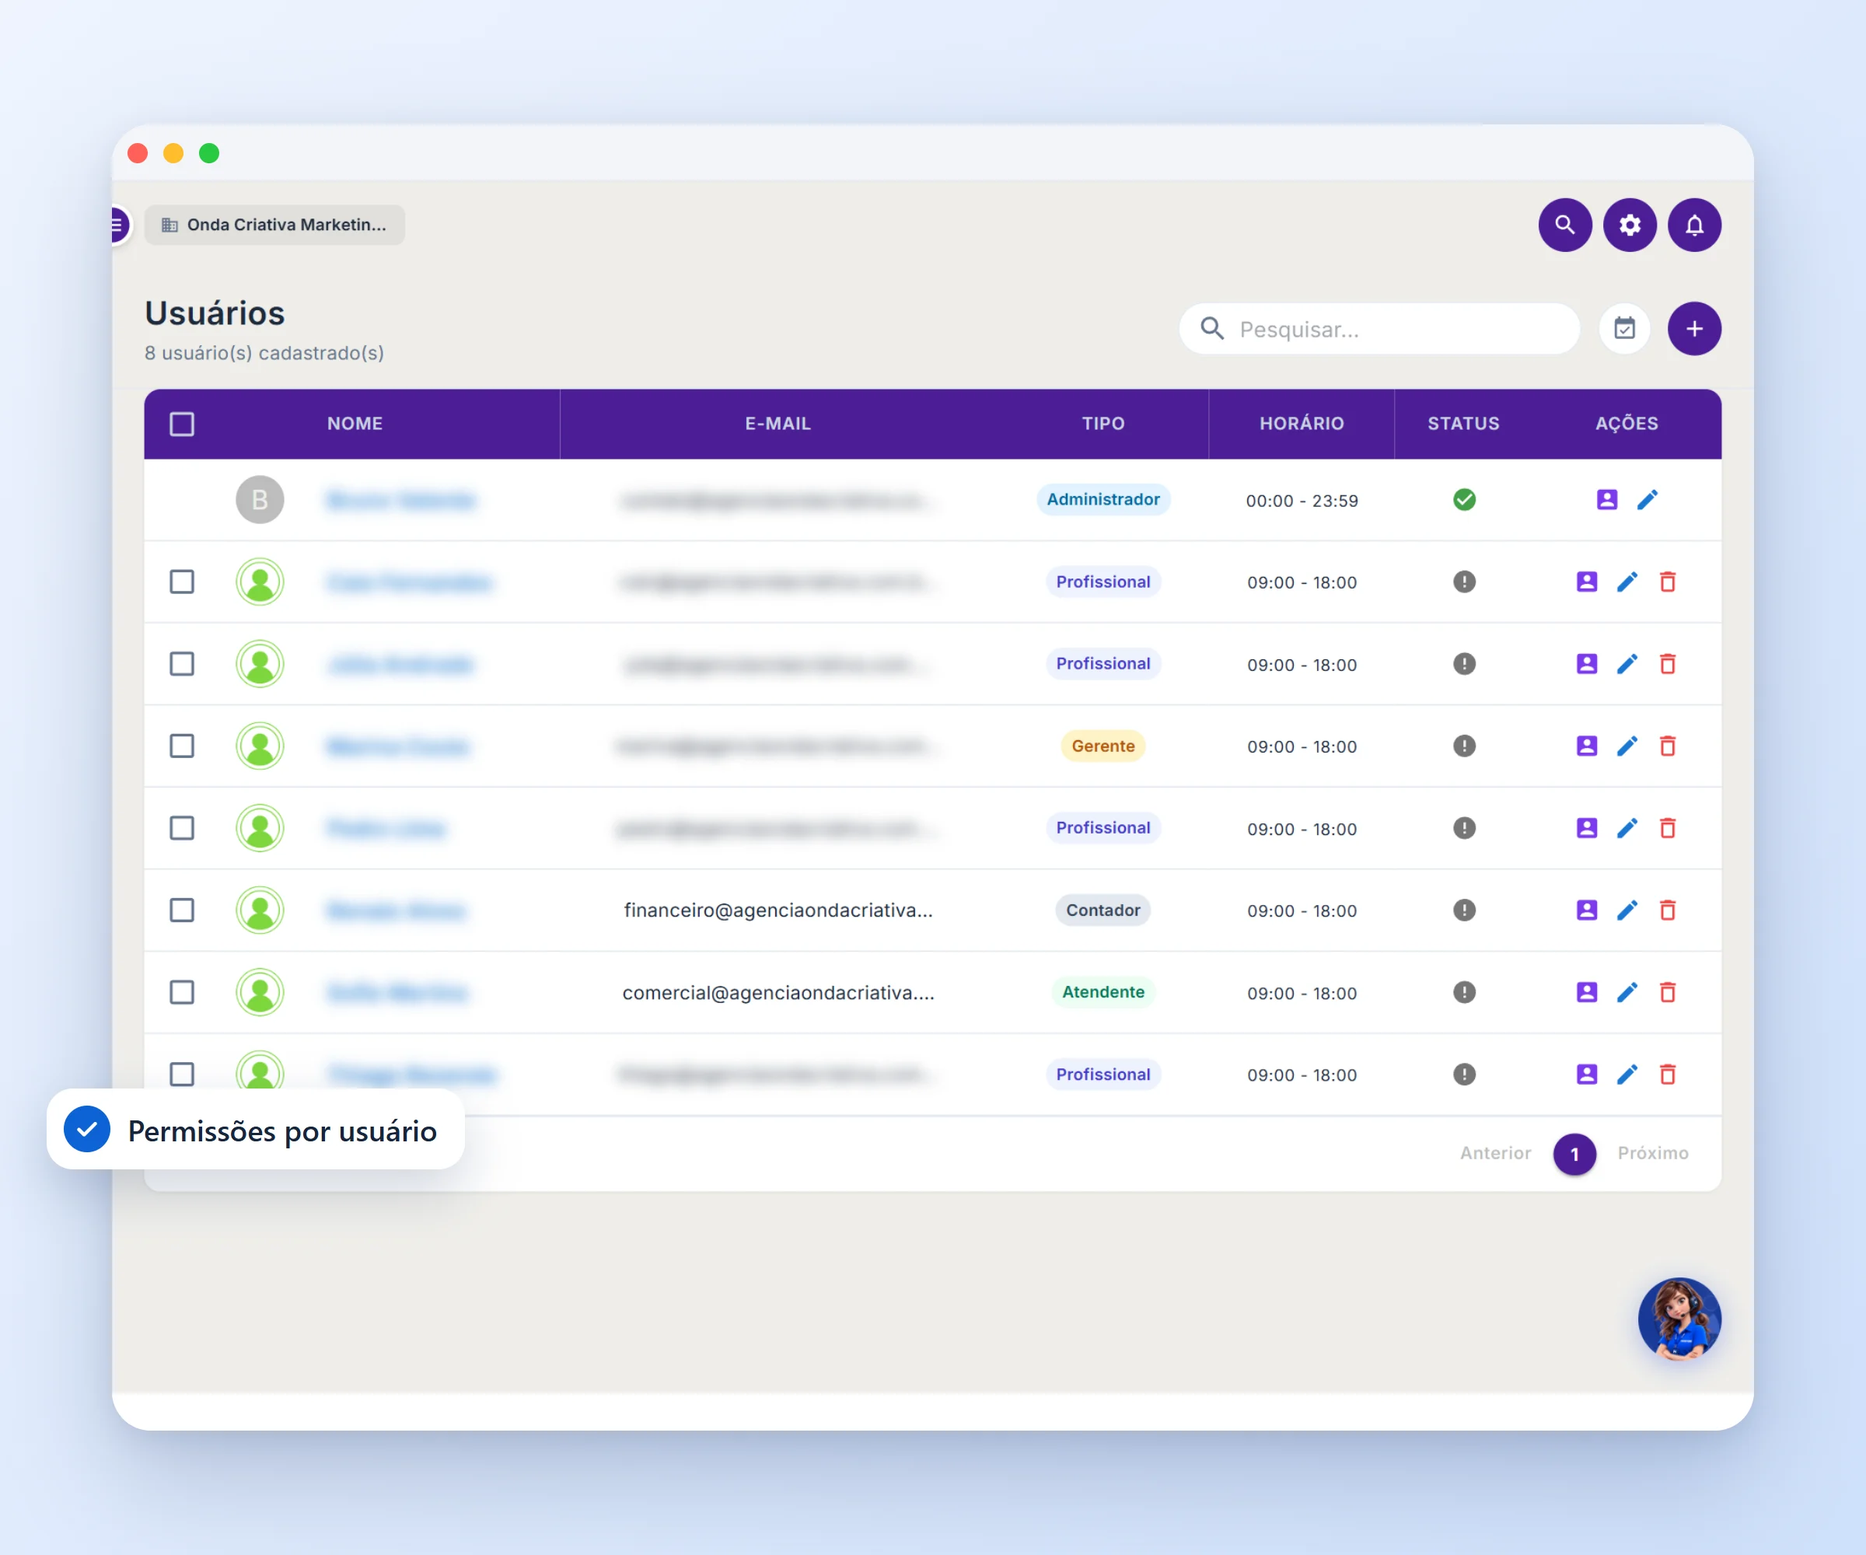Click status warning icon in Contador row

pyautogui.click(x=1463, y=910)
